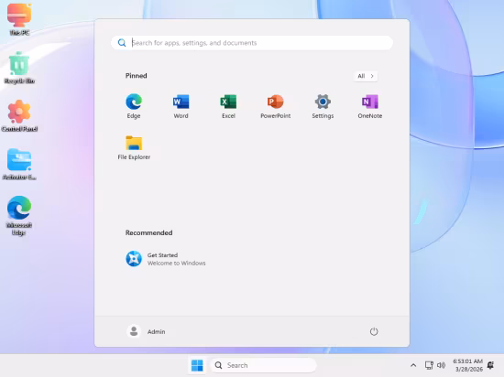This screenshot has height=377, width=504.
Task: Show all apps with the All button
Action: [366, 76]
